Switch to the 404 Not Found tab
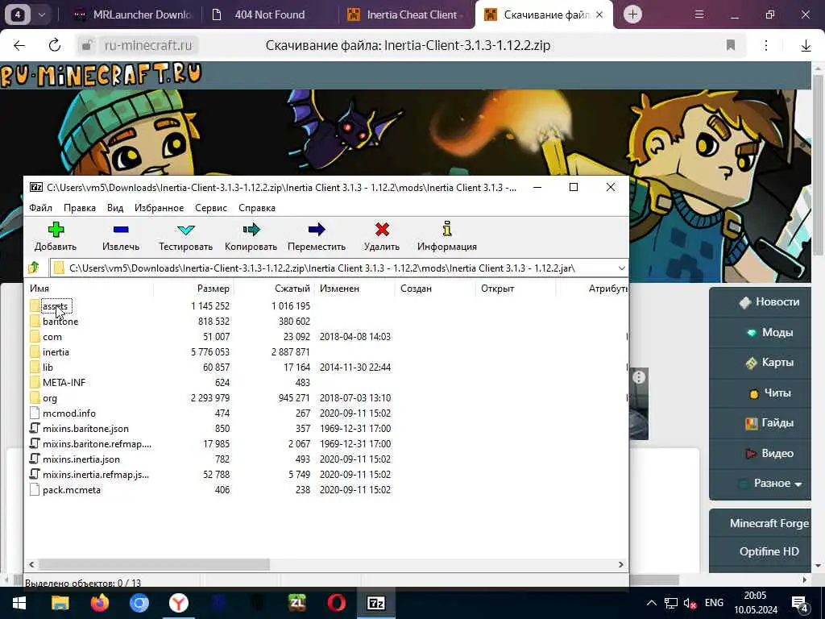Viewport: 825px width, 619px height. pyautogui.click(x=269, y=15)
